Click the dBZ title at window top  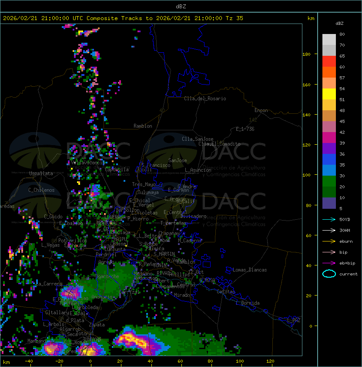(x=181, y=7)
